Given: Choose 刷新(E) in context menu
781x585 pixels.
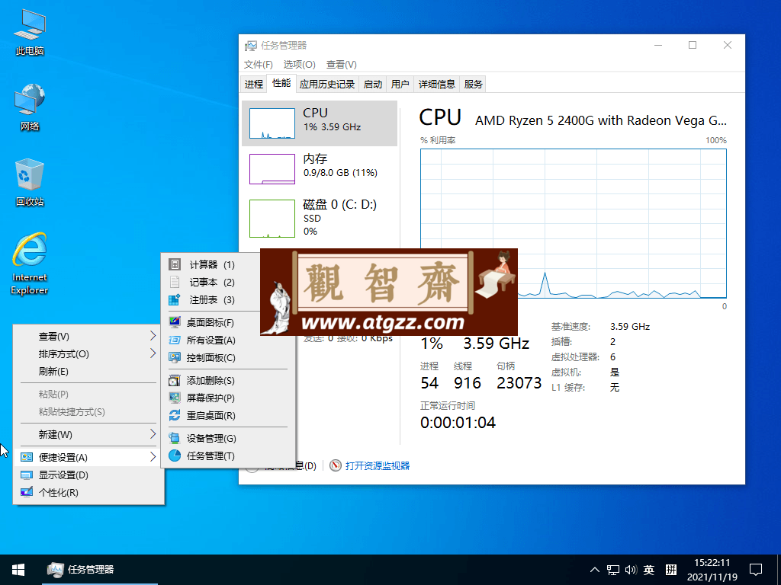Looking at the screenshot, I should point(53,372).
